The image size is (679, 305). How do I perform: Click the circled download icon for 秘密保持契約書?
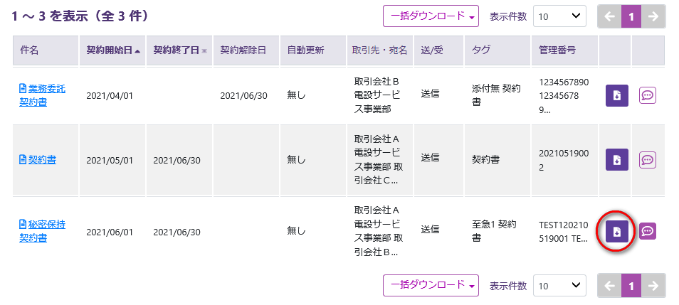click(616, 231)
